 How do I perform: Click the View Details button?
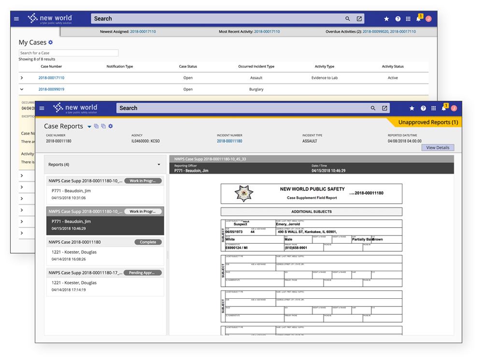[438, 147]
